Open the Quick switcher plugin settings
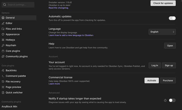Screen dimensions: 182x110 point(14,93)
